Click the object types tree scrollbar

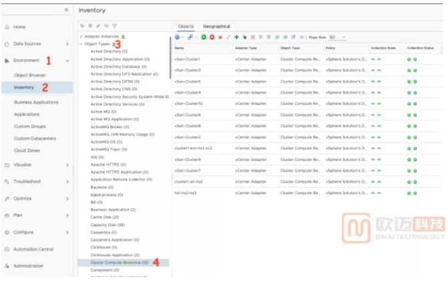click(170, 58)
